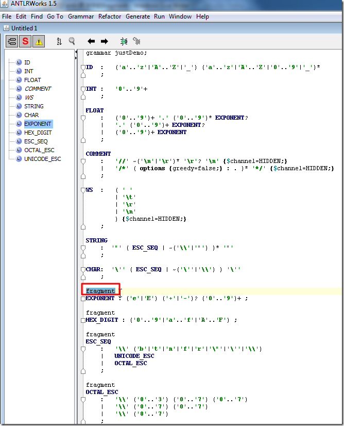Click HEX_DIGIT rule name in editor
344x426 pixels.
tap(102, 320)
